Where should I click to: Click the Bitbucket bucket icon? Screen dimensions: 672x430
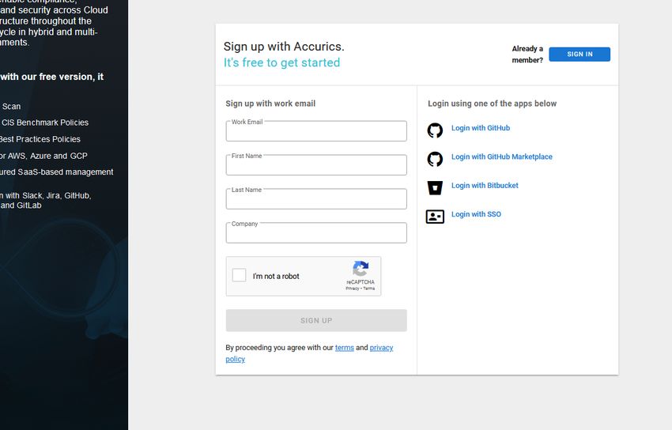click(435, 187)
